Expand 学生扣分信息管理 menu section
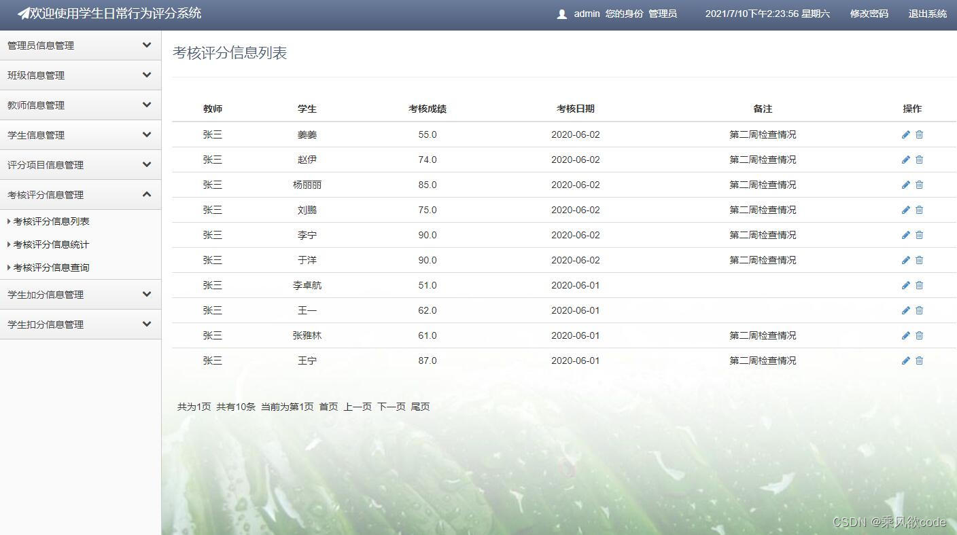 point(80,325)
